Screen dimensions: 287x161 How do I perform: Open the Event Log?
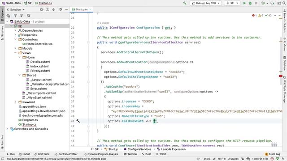[273, 154]
